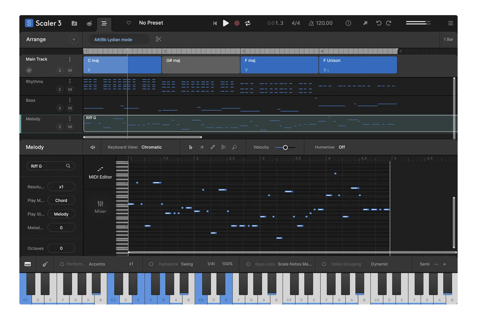Viewport: 477px width, 314px height.
Task: Select the F maj chord block
Action: (279, 65)
